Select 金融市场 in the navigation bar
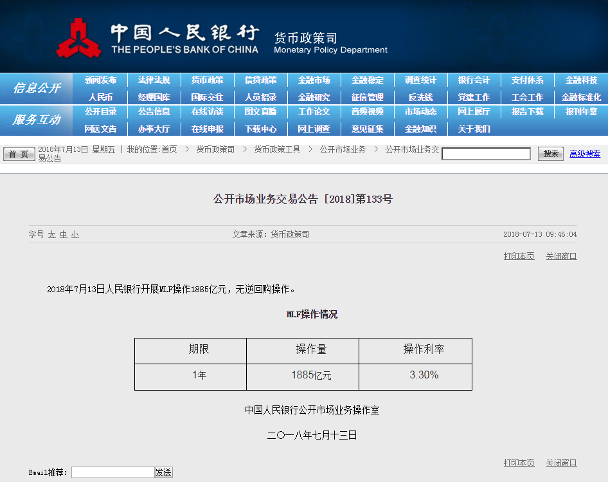608x482 pixels. [x=314, y=80]
